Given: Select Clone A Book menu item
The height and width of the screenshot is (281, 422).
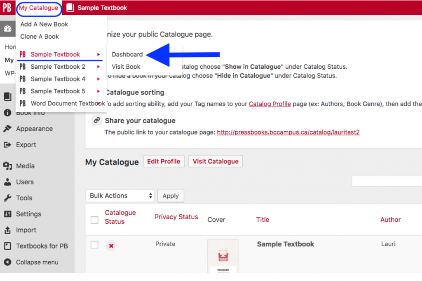Looking at the screenshot, I should 40,37.
